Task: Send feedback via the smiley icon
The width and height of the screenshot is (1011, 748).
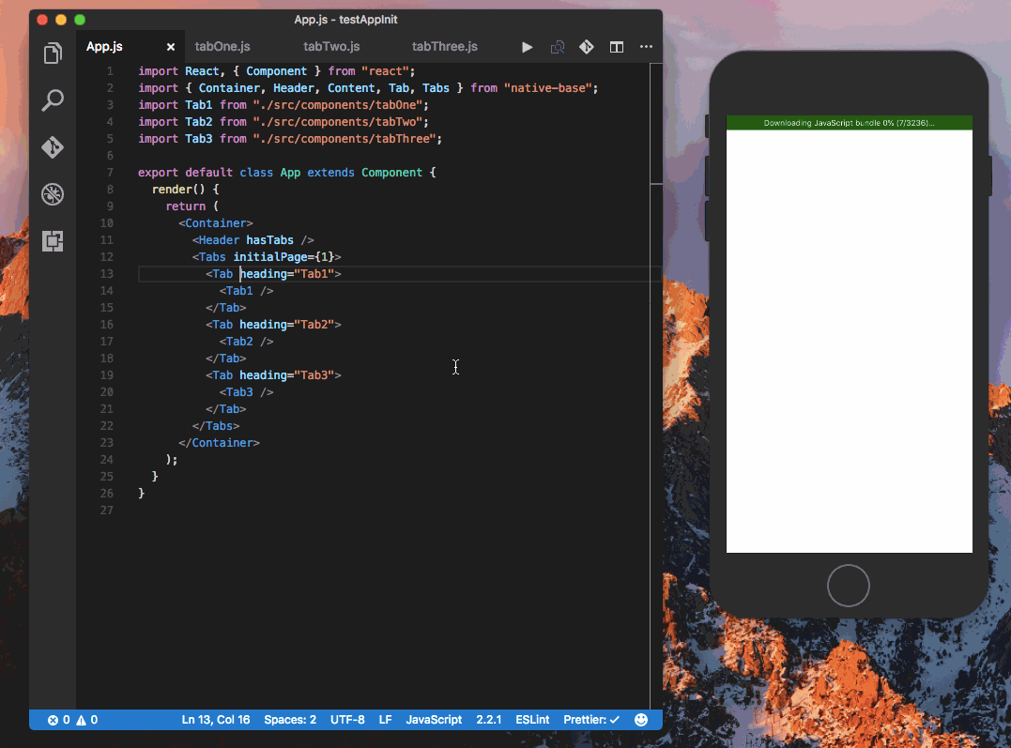Action: point(641,719)
